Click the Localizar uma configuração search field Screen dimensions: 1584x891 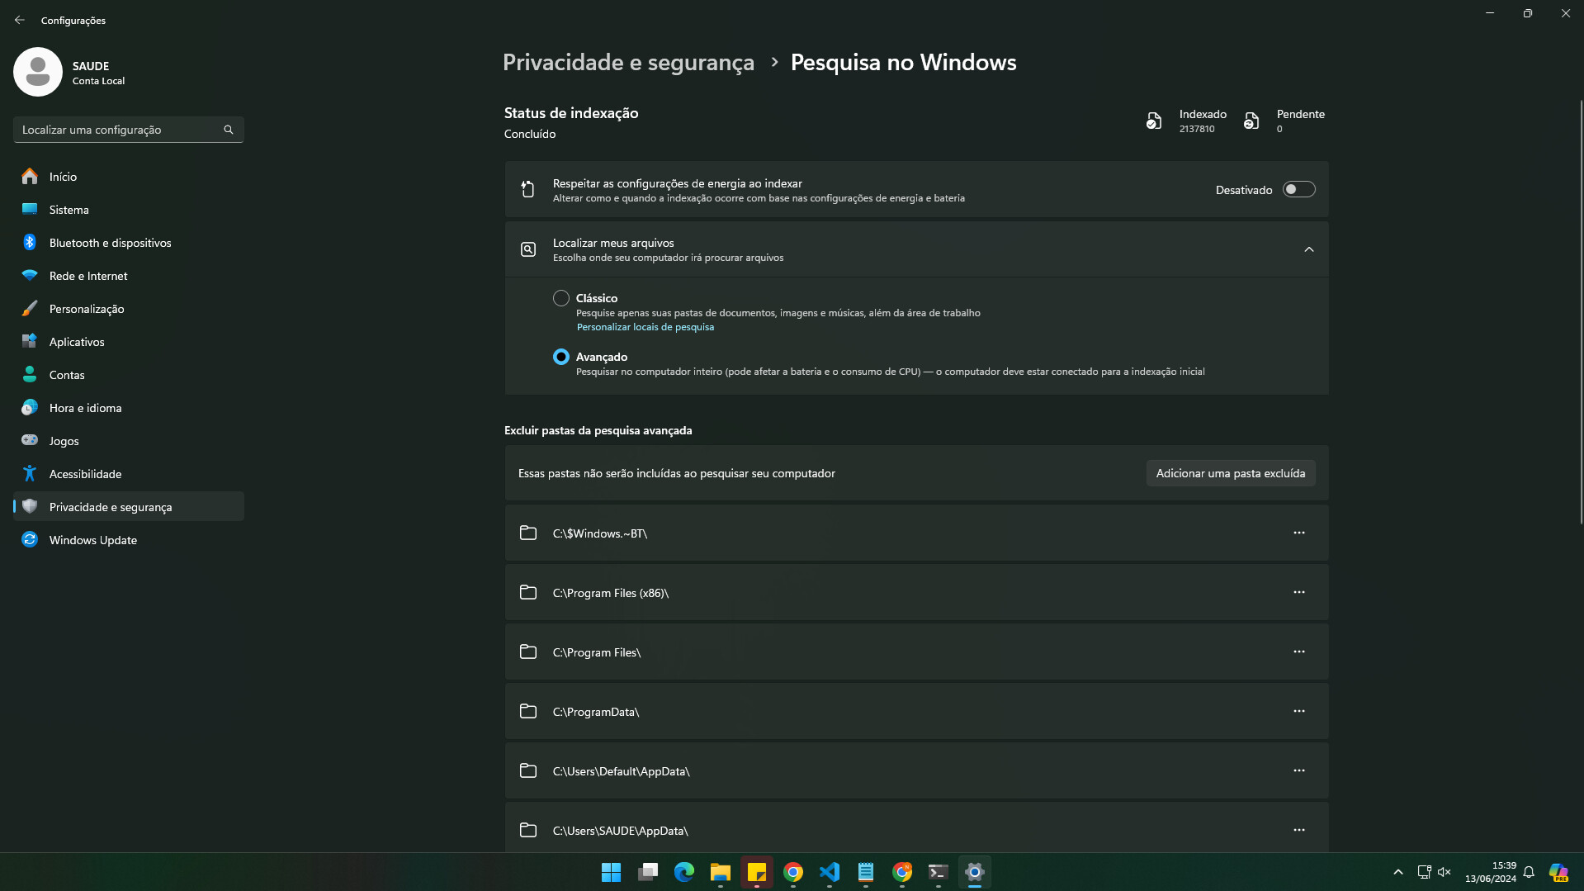pyautogui.click(x=120, y=130)
